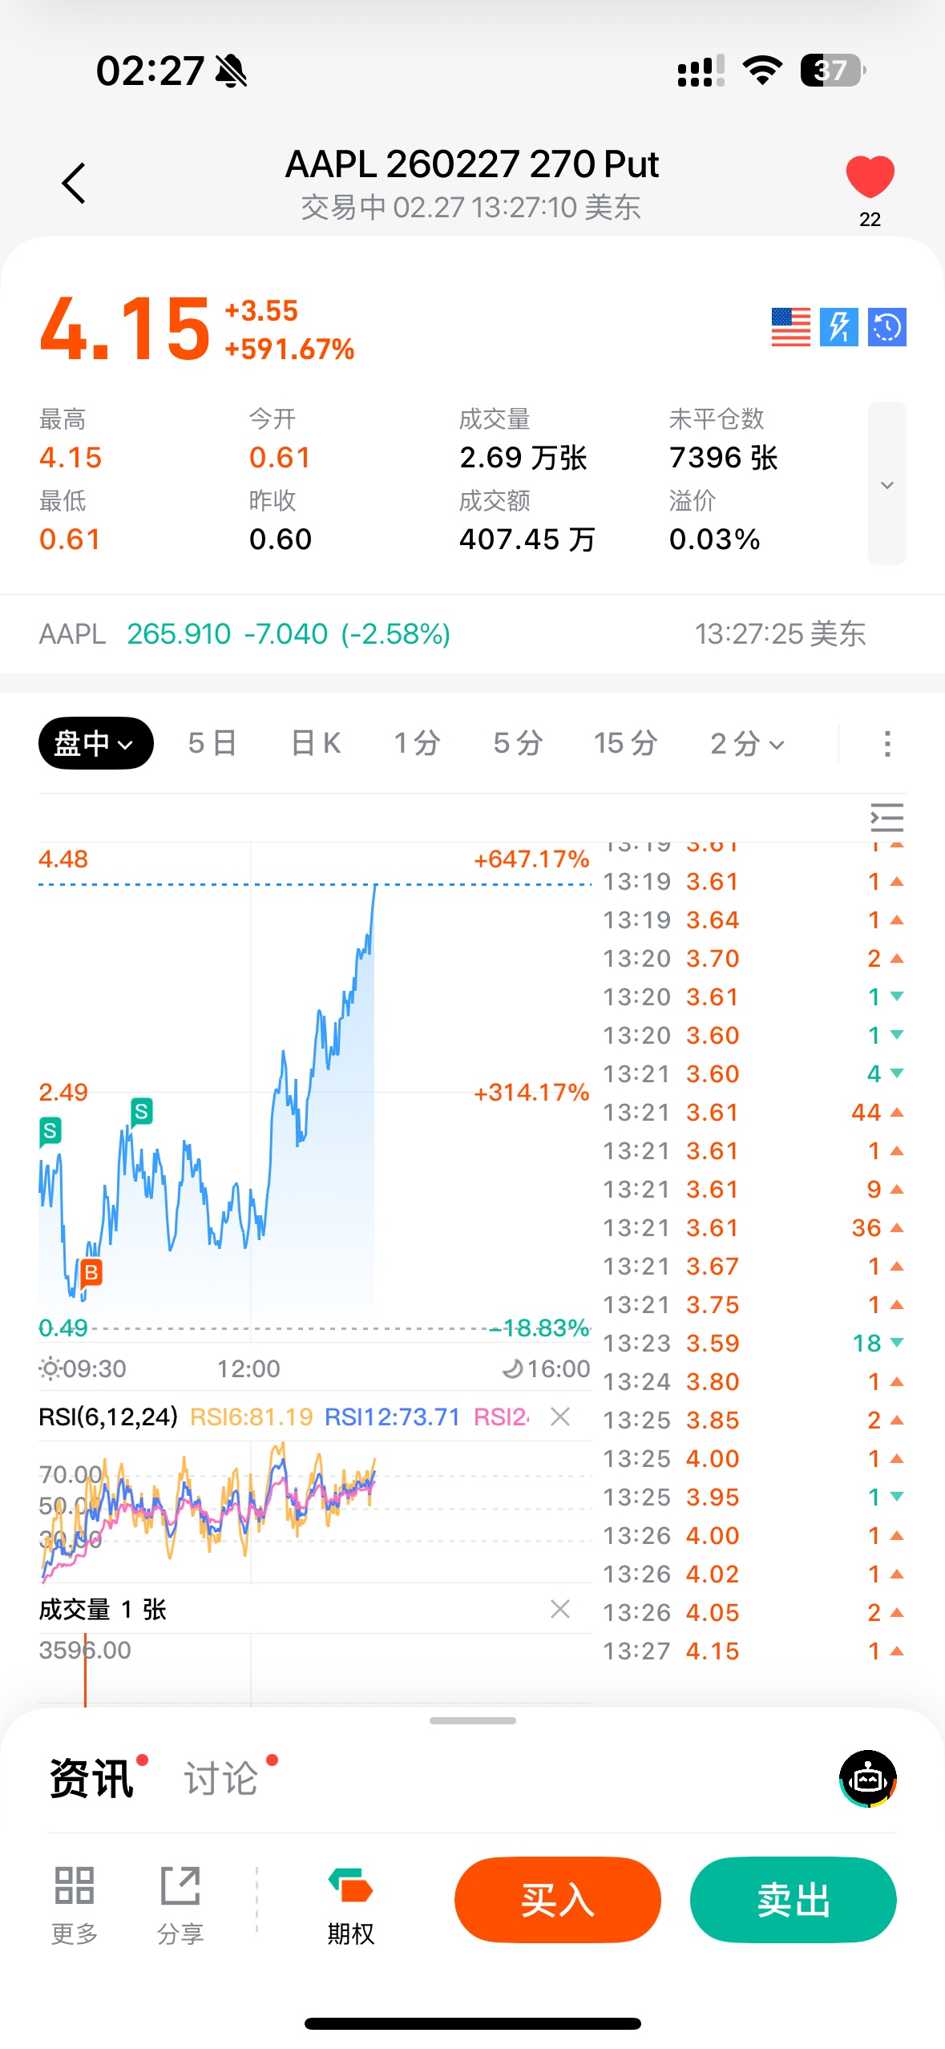The image size is (945, 2049).
Task: Close the 成交量 volume indicator panel
Action: pyautogui.click(x=560, y=1609)
